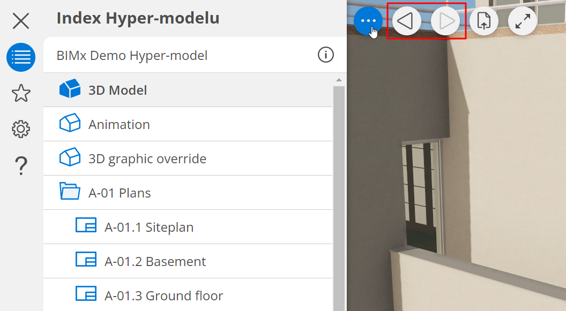
Task: Show info for BIMx Demo Hyper-model
Action: click(x=325, y=55)
